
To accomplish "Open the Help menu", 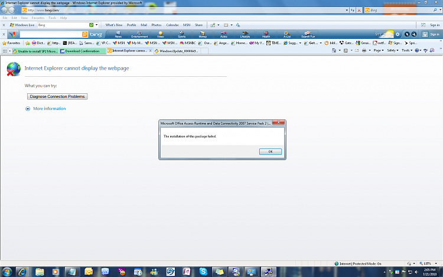I will point(64,18).
